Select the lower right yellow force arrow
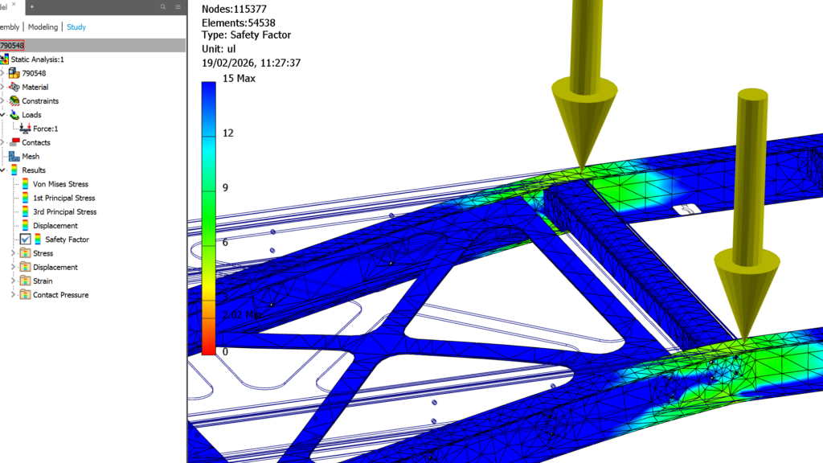The width and height of the screenshot is (823, 463). (x=747, y=215)
